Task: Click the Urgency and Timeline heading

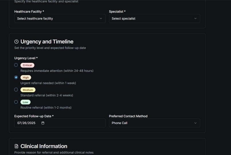Action: pyautogui.click(x=47, y=42)
